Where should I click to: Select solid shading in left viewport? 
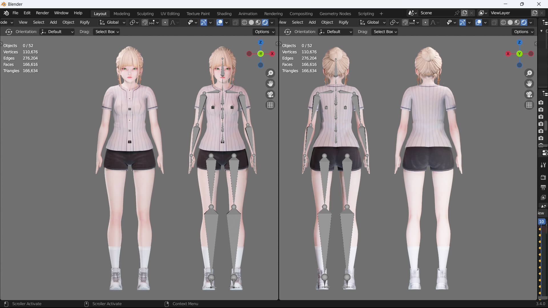click(x=251, y=23)
